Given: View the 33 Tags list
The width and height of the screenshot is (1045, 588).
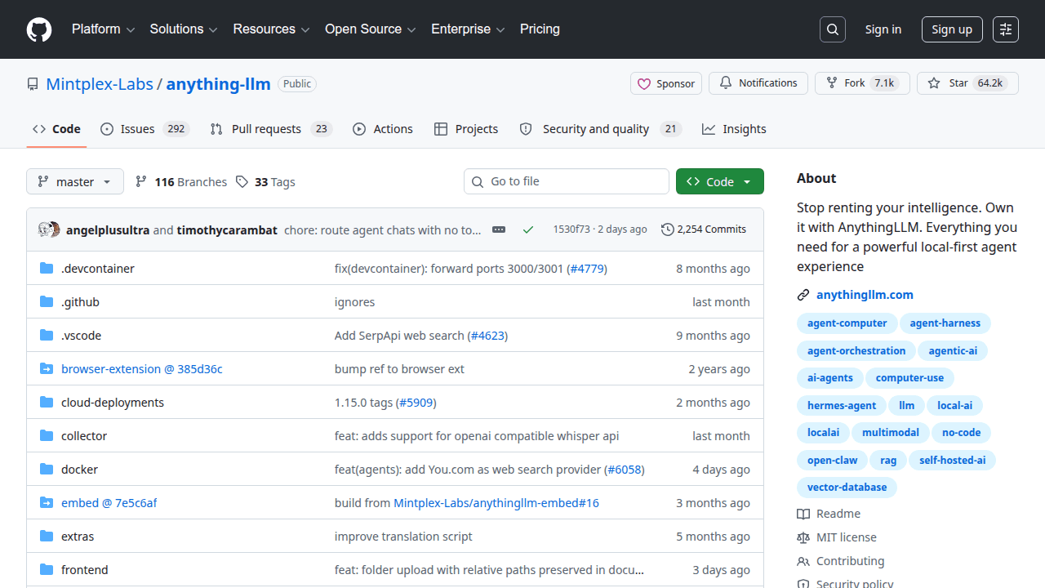Looking at the screenshot, I should pos(265,181).
